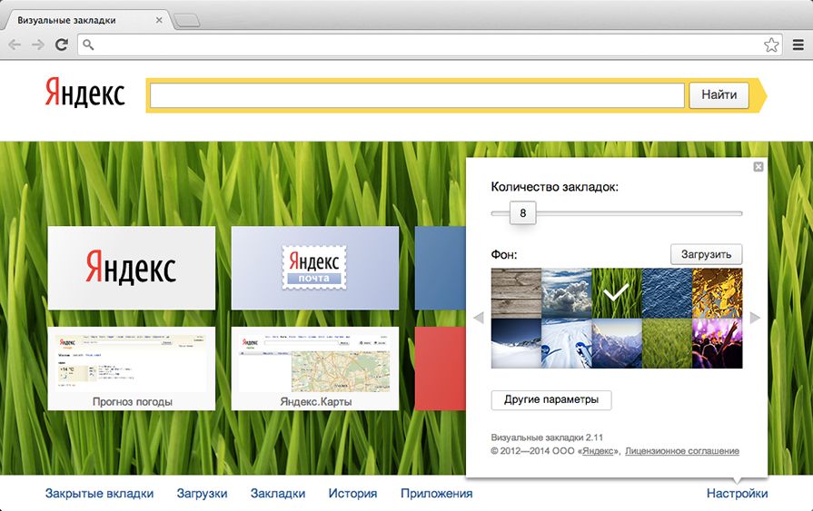
Task: Open Закрытые вкладки in the bottom bar
Action: click(100, 494)
